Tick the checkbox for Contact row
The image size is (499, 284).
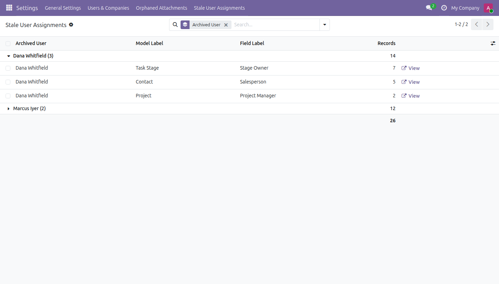pos(8,82)
